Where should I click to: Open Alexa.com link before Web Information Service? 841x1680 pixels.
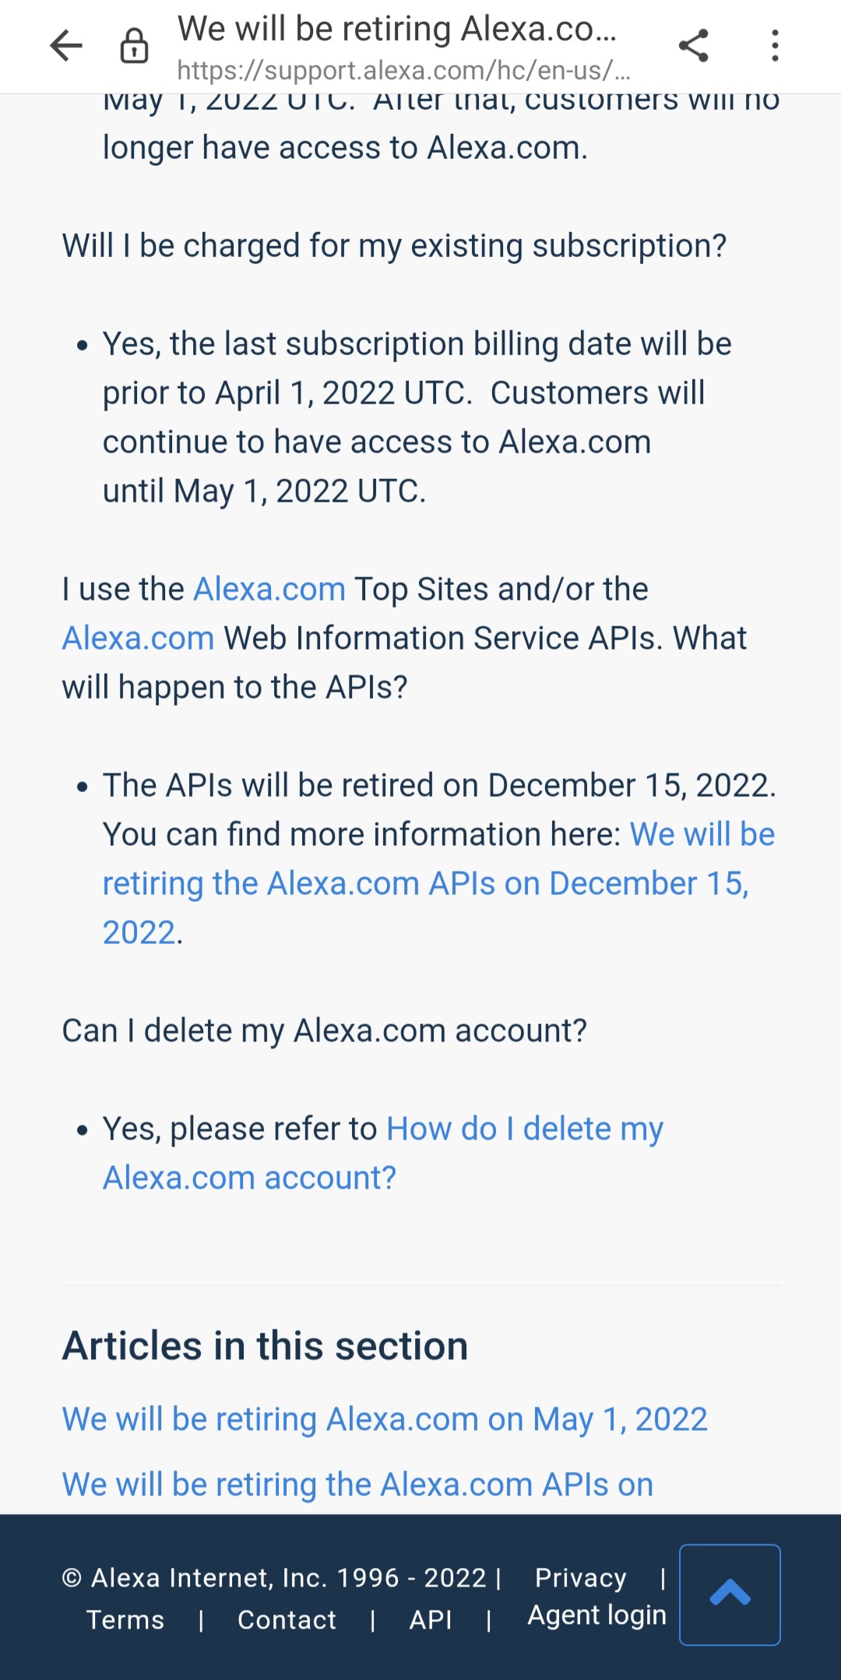point(139,639)
